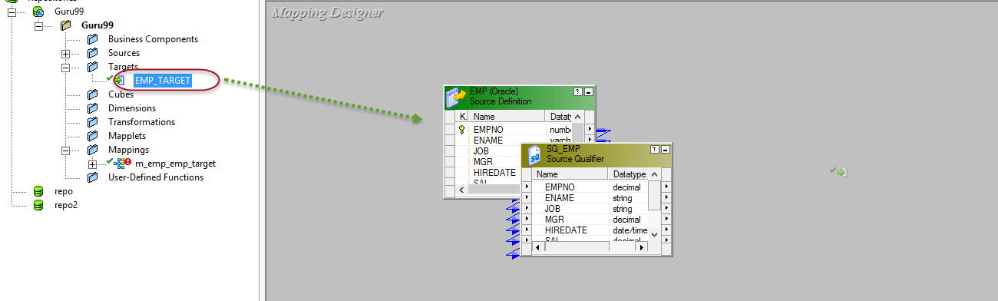This screenshot has width=998, height=301.
Task: Select the repo2 repository database icon
Action: [x=38, y=205]
